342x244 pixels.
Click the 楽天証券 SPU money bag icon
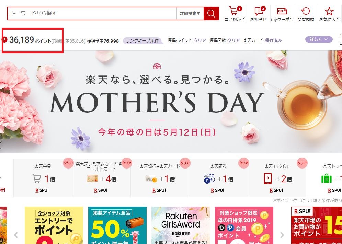pyautogui.click(x=209, y=178)
